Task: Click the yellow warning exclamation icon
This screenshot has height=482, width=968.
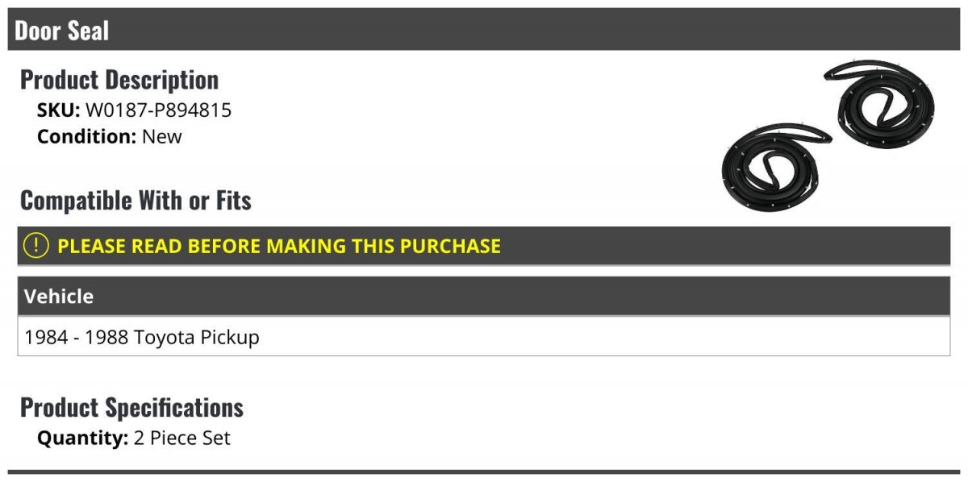Action: [x=36, y=245]
